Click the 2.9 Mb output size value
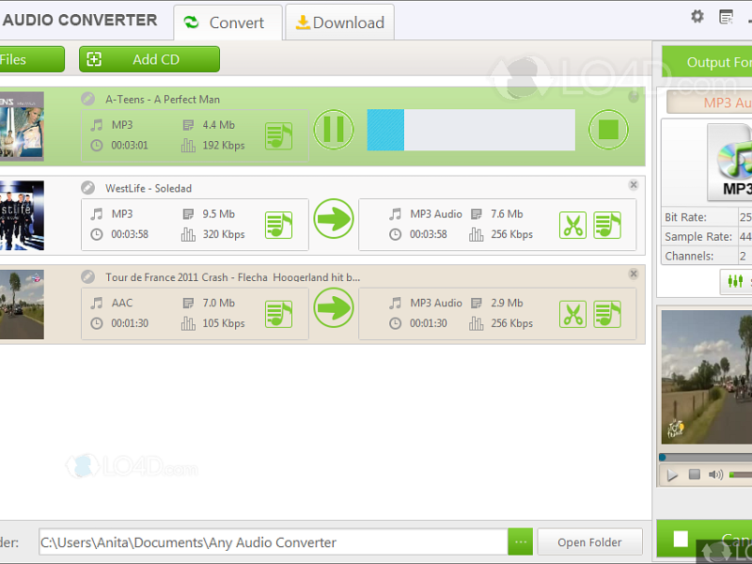This screenshot has width=752, height=564. (507, 303)
